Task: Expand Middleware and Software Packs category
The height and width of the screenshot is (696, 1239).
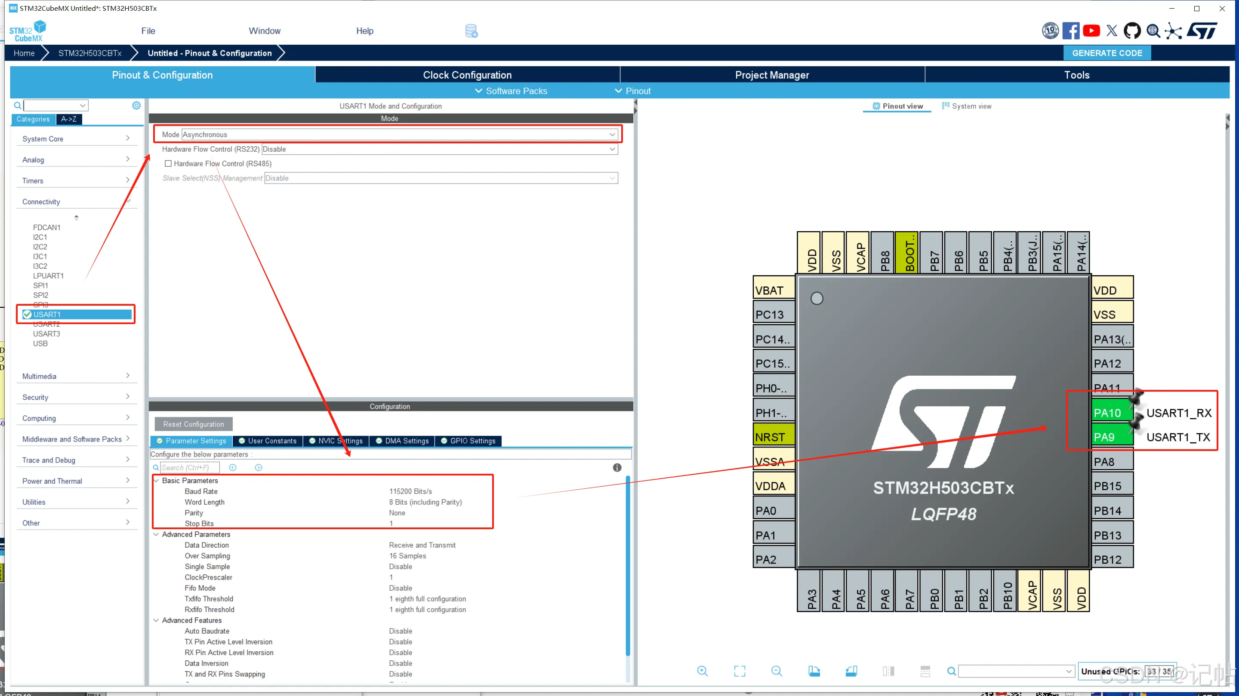Action: pos(76,439)
